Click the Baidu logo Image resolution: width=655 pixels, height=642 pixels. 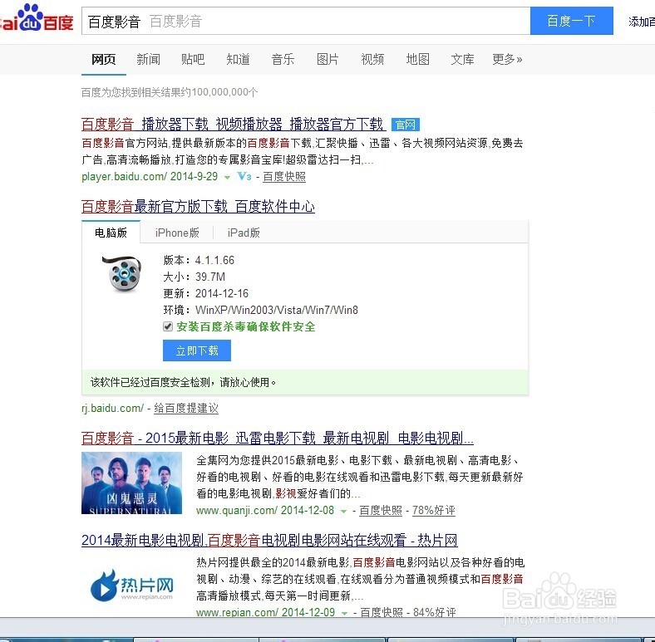point(37,18)
